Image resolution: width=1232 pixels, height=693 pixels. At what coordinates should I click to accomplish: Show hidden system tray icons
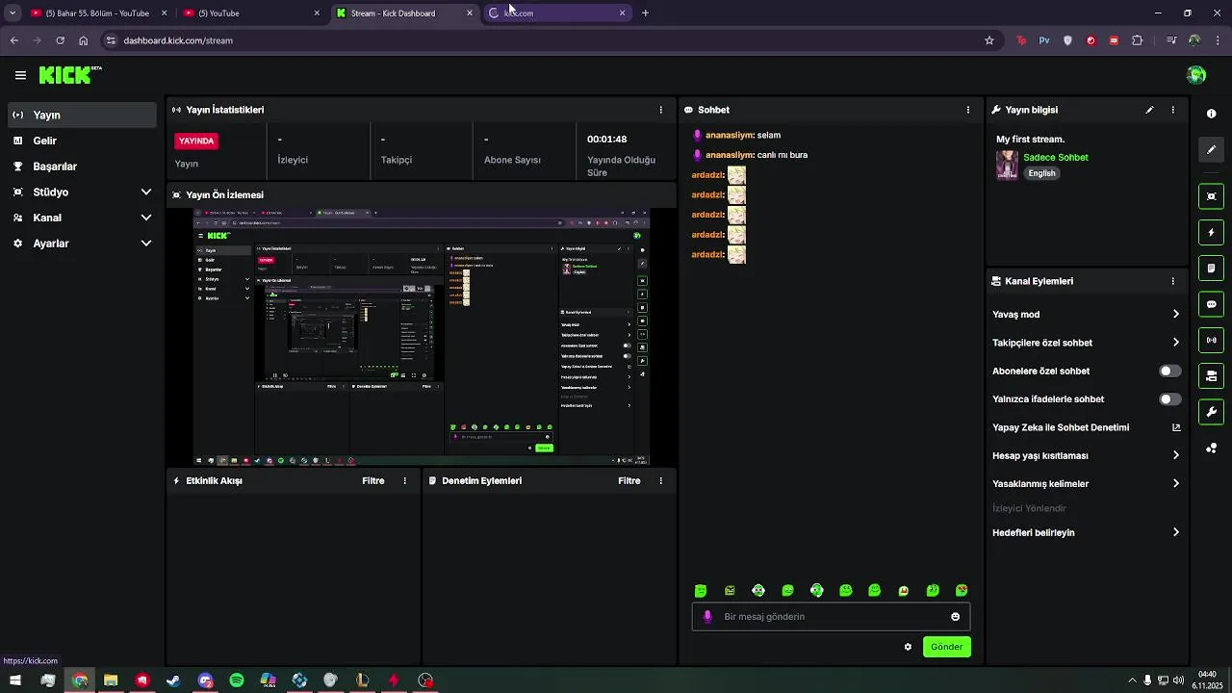[1132, 680]
